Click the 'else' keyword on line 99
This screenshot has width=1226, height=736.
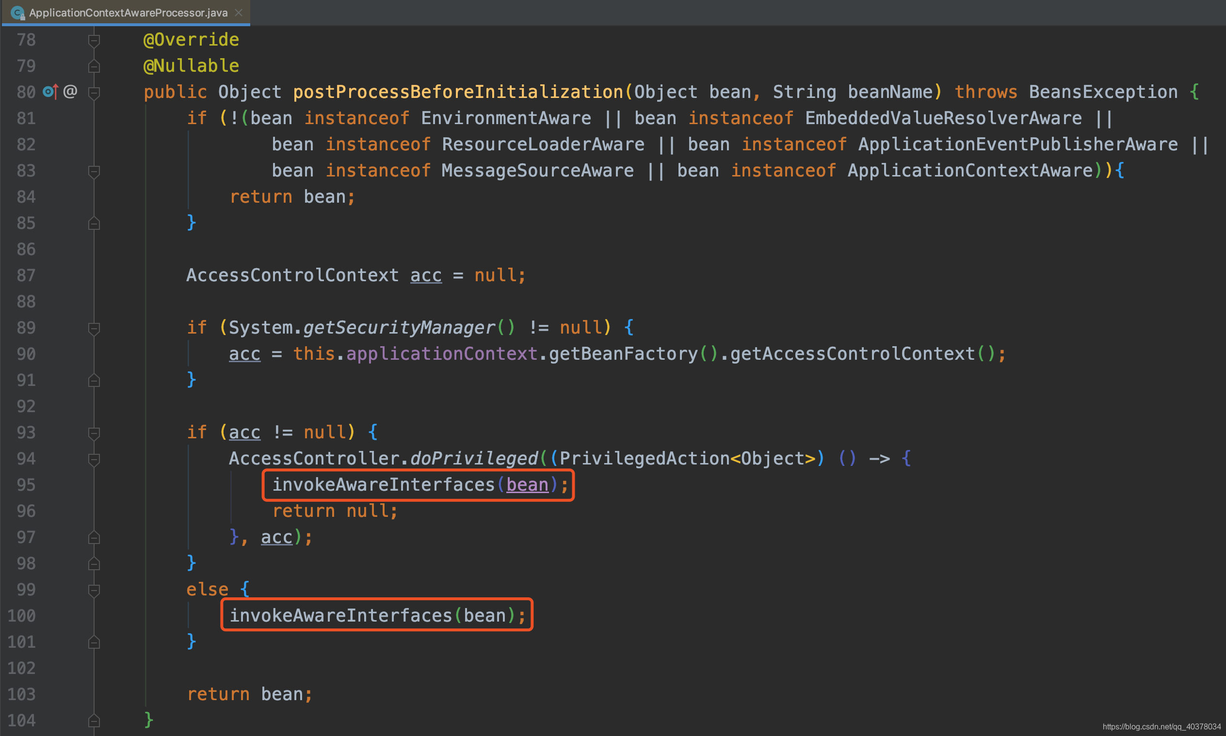(x=207, y=589)
